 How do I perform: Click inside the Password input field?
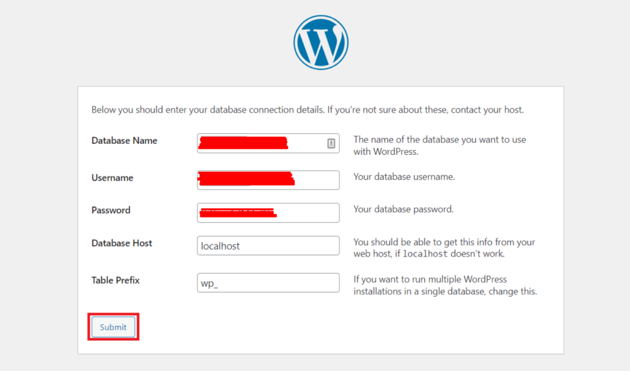click(268, 213)
